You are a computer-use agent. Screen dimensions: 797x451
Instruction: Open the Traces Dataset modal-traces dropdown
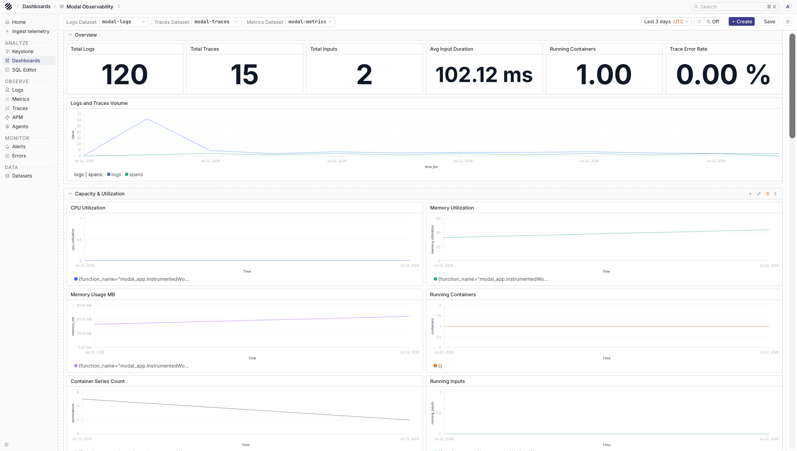(216, 22)
